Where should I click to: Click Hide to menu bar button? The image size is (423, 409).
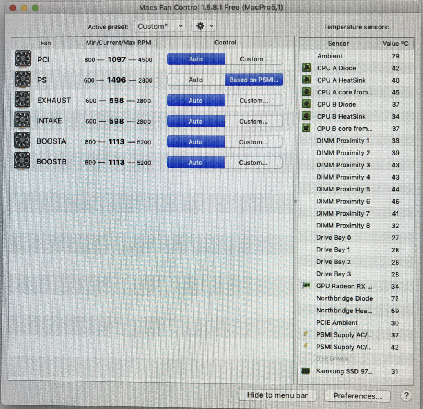coord(277,395)
